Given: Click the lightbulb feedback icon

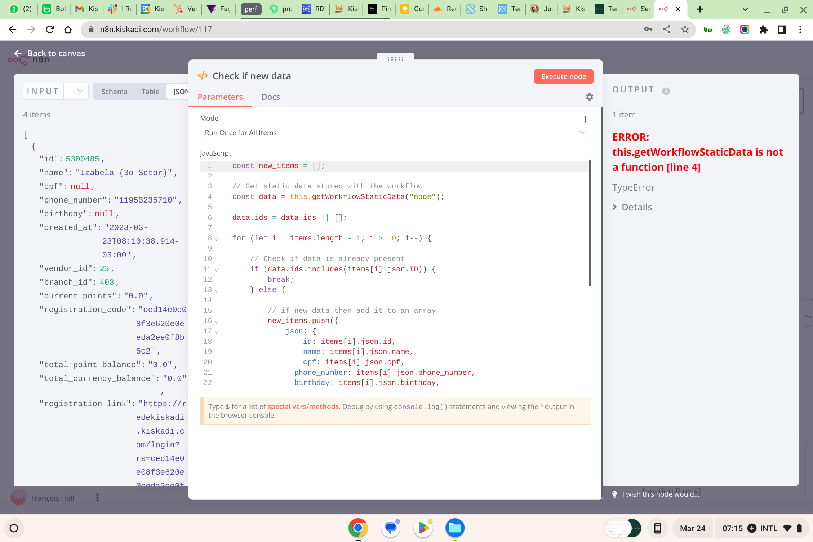Looking at the screenshot, I should (x=615, y=494).
